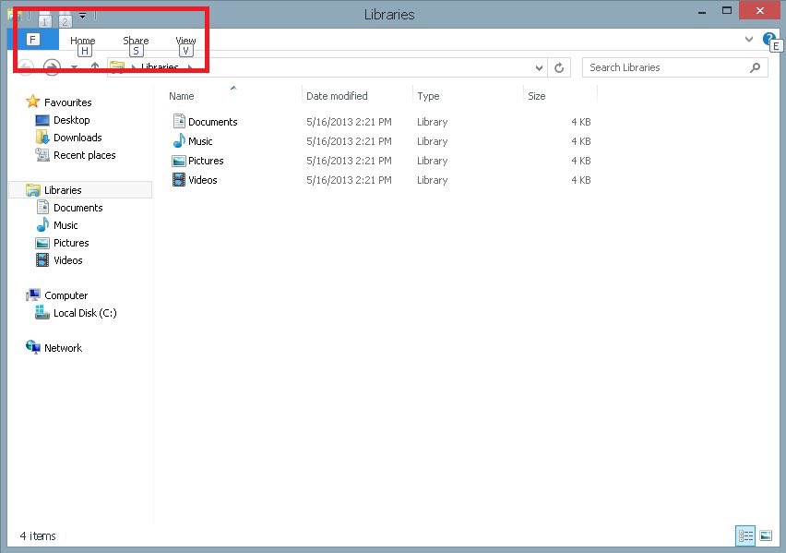Open the address bar history dropdown
786x553 pixels.
(x=539, y=67)
